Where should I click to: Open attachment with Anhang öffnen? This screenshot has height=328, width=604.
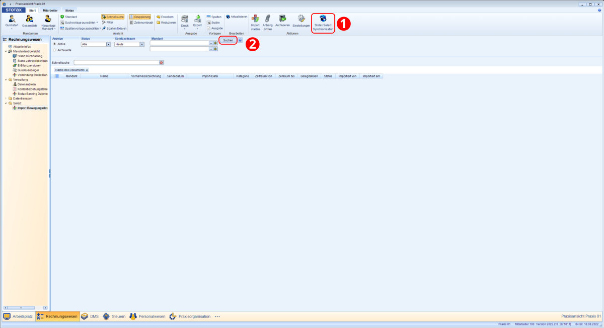point(267,19)
